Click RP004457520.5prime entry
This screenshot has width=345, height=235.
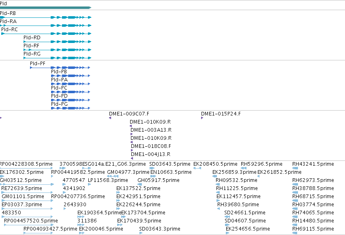coord(31,221)
